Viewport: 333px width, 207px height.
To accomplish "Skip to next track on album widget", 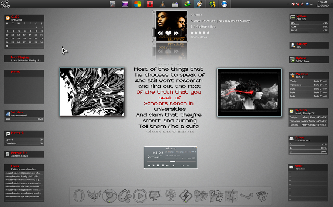I will 176,33.
